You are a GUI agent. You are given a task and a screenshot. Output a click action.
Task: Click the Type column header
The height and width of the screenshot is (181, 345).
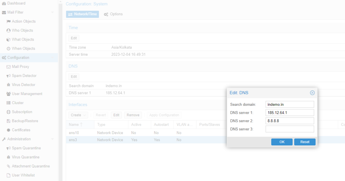click(111, 125)
